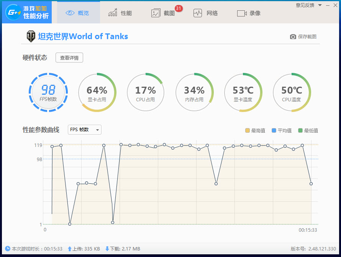Image resolution: width=341 pixels, height=257 pixels.
Task: Select the 17% CPU占用 gauge
Action: [146, 92]
